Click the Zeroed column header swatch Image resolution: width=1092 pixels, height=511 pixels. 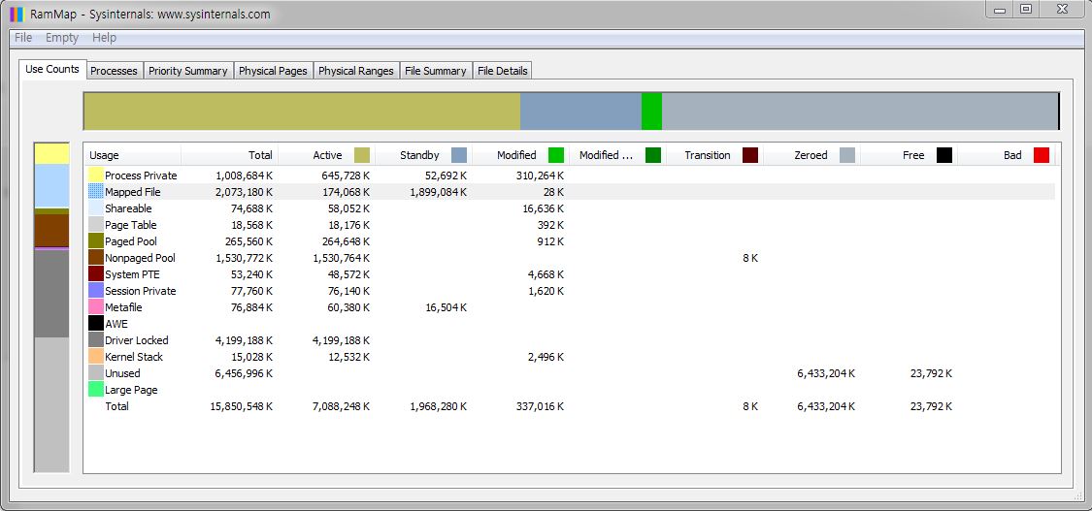pyautogui.click(x=847, y=155)
